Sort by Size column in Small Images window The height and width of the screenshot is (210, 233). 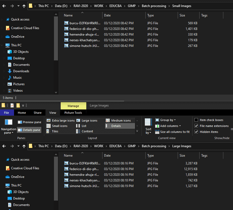click(188, 15)
